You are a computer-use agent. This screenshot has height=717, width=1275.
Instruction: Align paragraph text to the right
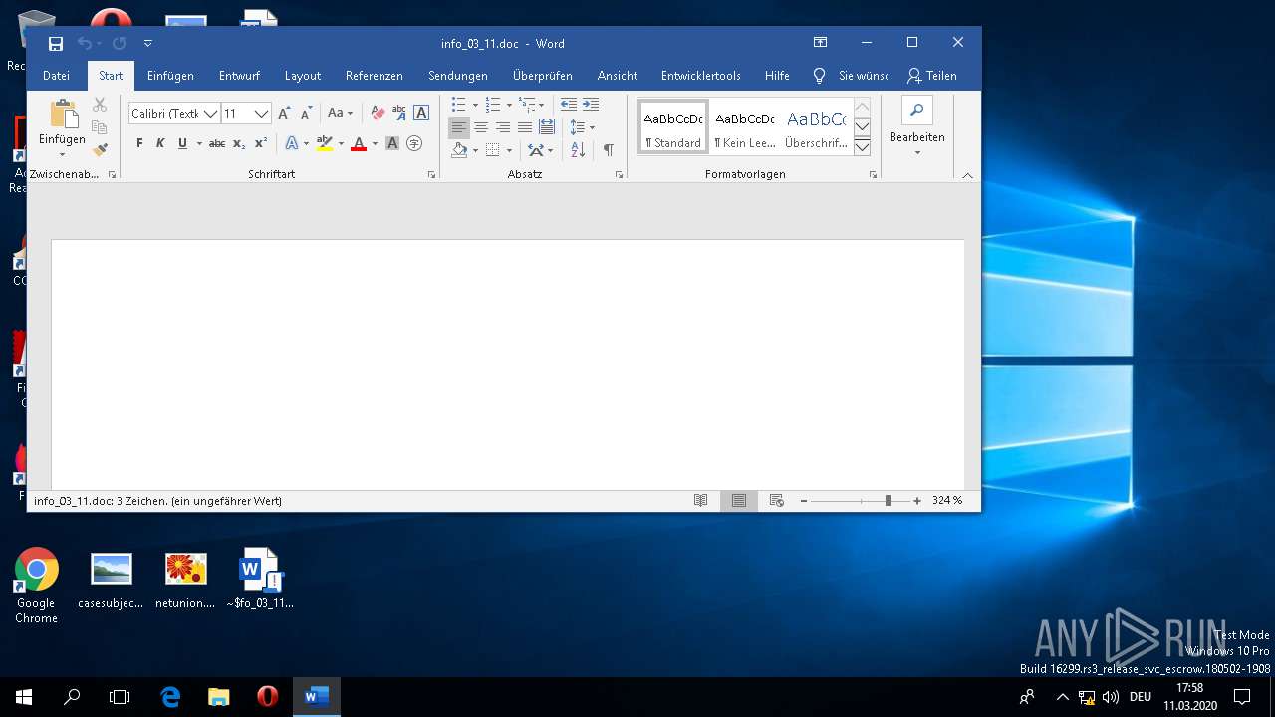click(503, 127)
